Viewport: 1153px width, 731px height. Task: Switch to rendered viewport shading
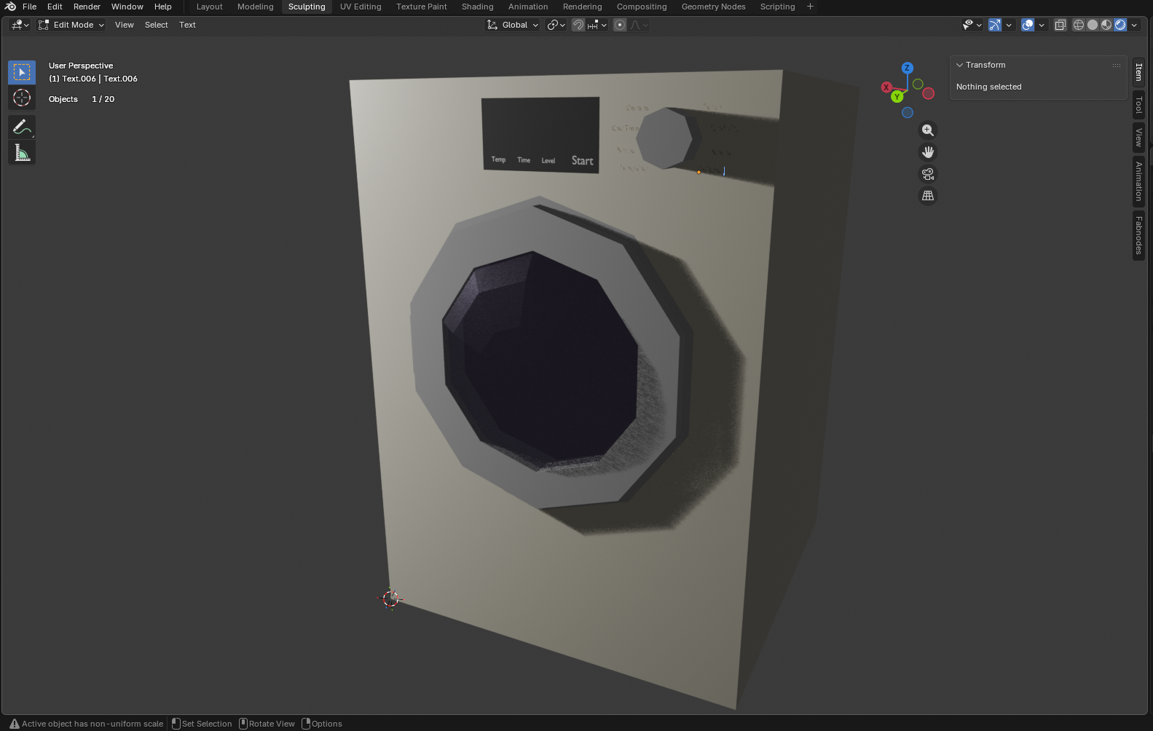click(x=1120, y=25)
